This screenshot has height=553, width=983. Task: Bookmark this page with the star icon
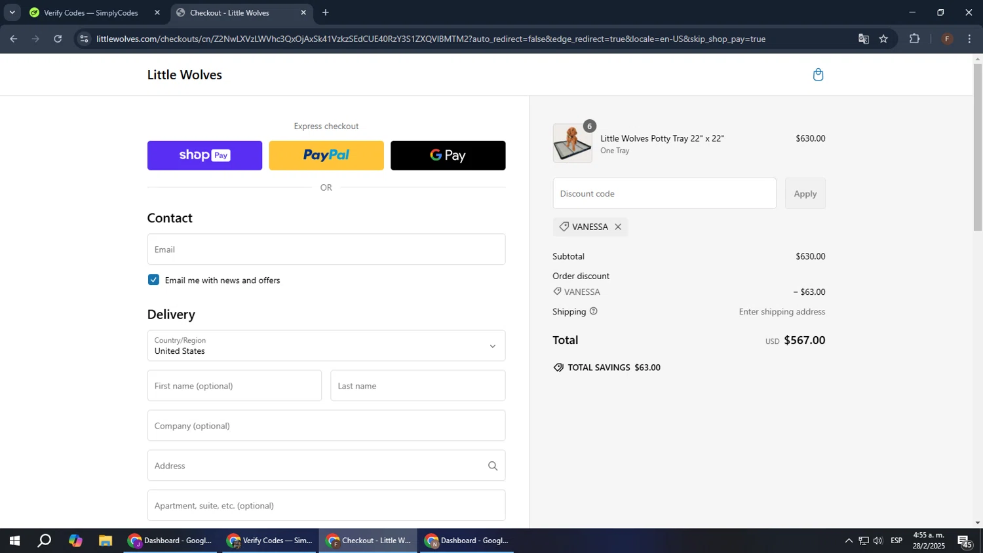(883, 39)
